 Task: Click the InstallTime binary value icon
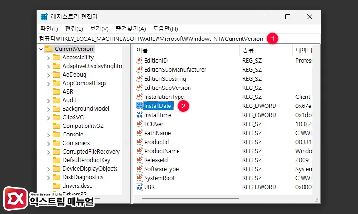click(139, 115)
